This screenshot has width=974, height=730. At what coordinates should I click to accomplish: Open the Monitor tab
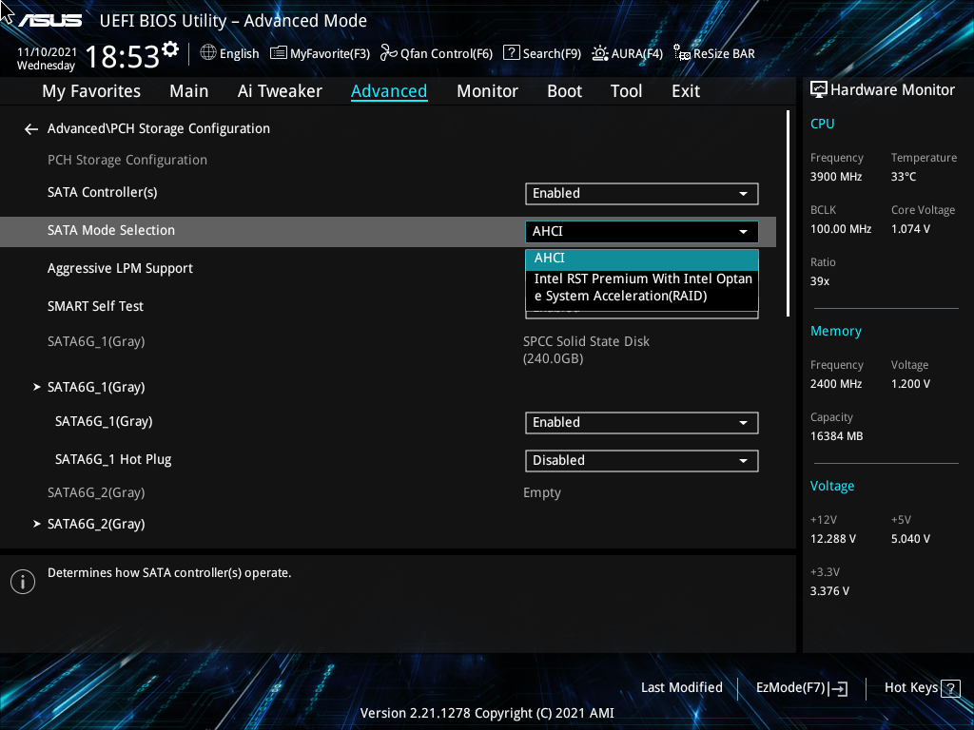click(487, 91)
